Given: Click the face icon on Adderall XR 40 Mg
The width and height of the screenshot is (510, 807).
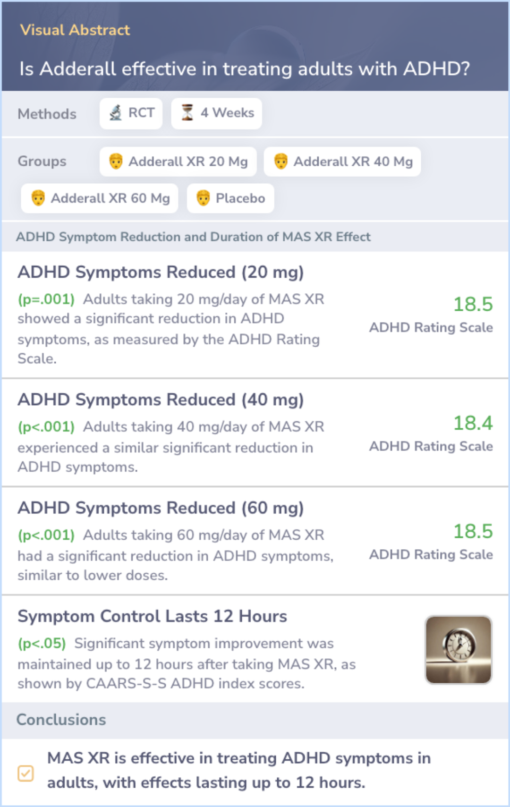Looking at the screenshot, I should pyautogui.click(x=281, y=161).
